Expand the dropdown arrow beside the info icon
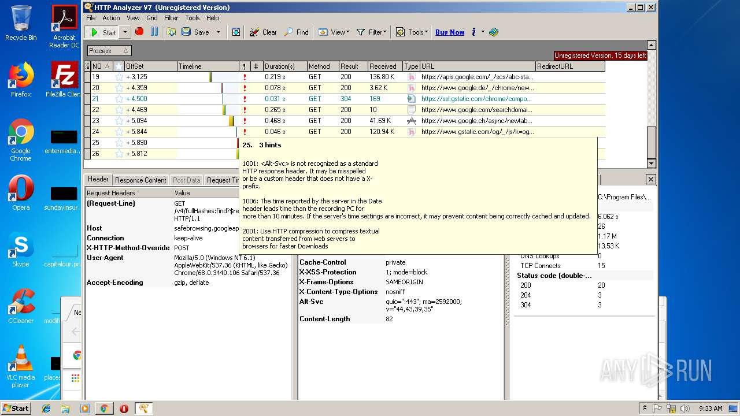 [x=483, y=32]
